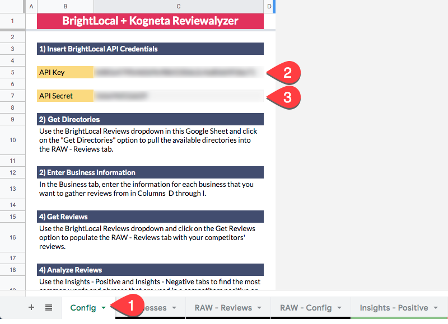This screenshot has height=324, width=448.
Task: Click the red callout marker number 2
Action: [x=287, y=73]
